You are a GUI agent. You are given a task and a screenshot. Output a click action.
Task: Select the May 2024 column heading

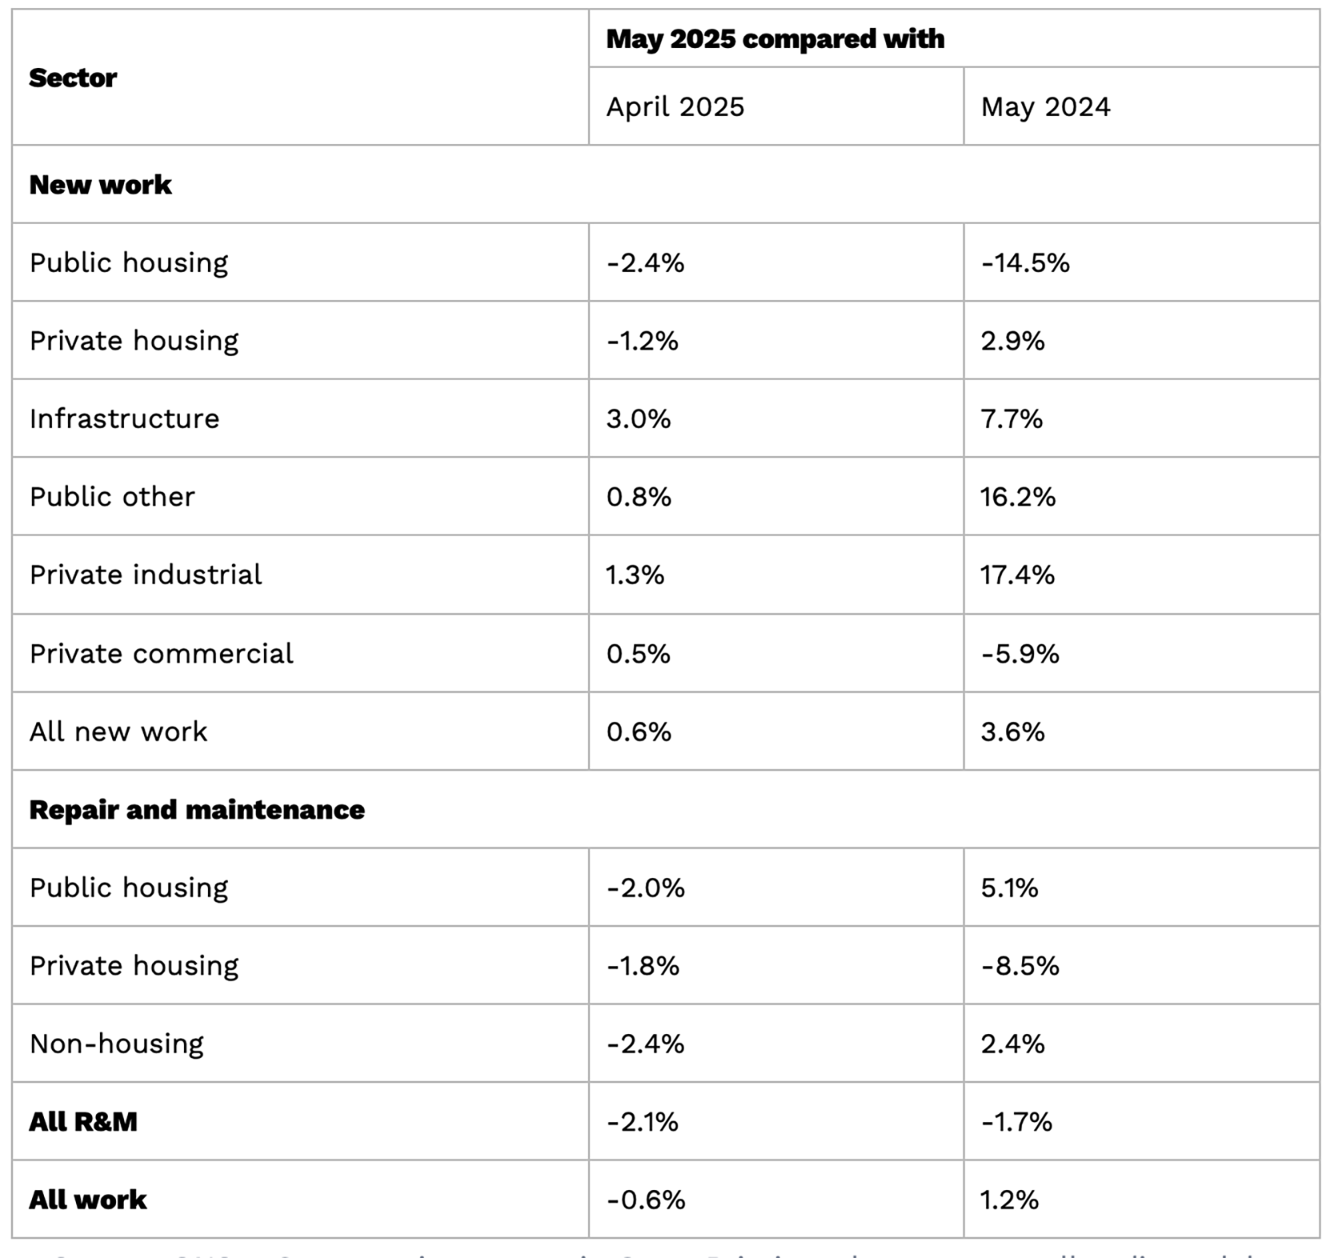[x=1045, y=106]
